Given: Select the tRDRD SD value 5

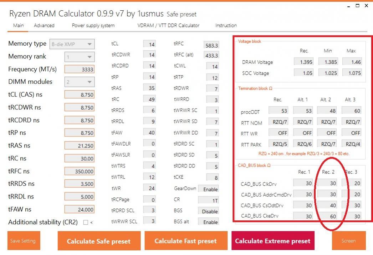Looking at the screenshot, I should 213,155.
